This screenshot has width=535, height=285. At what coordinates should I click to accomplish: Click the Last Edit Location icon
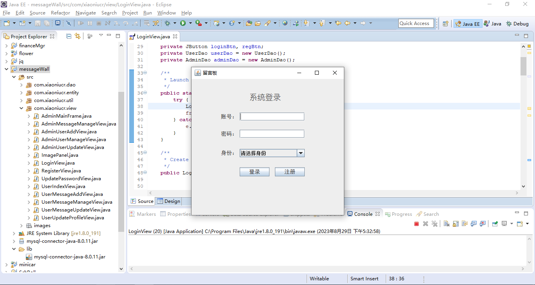pyautogui.click(x=338, y=23)
